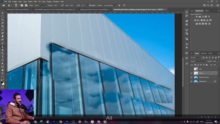The height and width of the screenshot is (124, 220).
Task: Open the layer blend mode Normal dropdown
Action: [x=198, y=61]
